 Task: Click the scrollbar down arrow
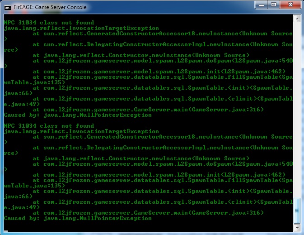[297, 228]
